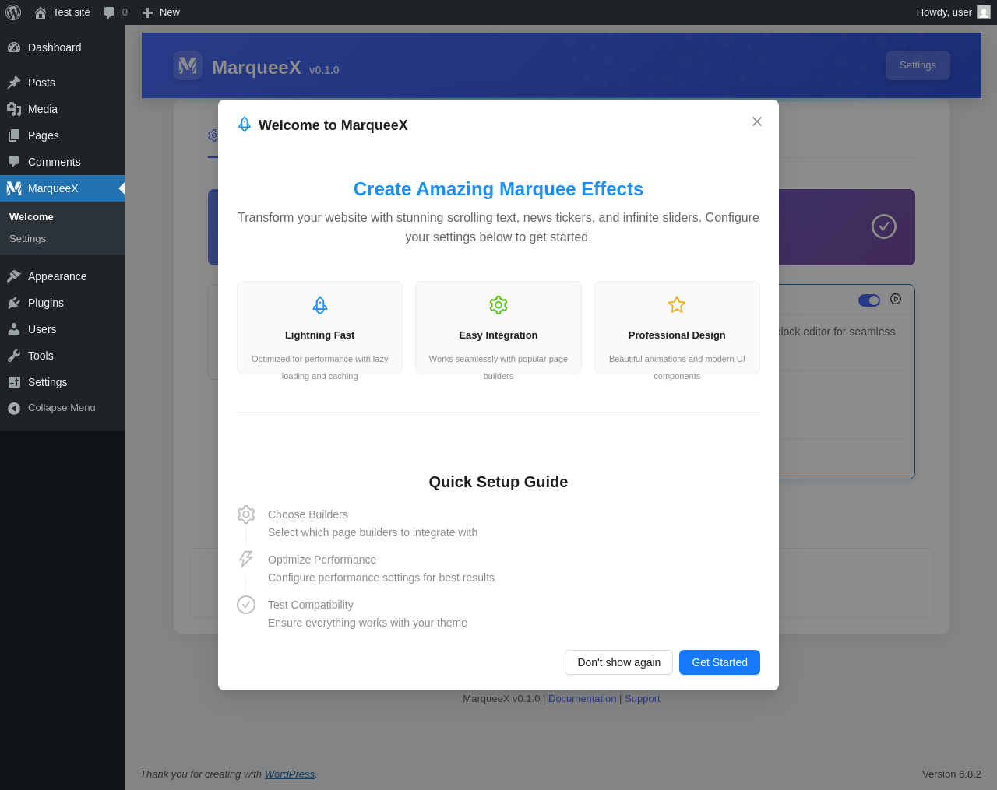Click the Comments speech bubble sidebar icon

[x=14, y=162]
